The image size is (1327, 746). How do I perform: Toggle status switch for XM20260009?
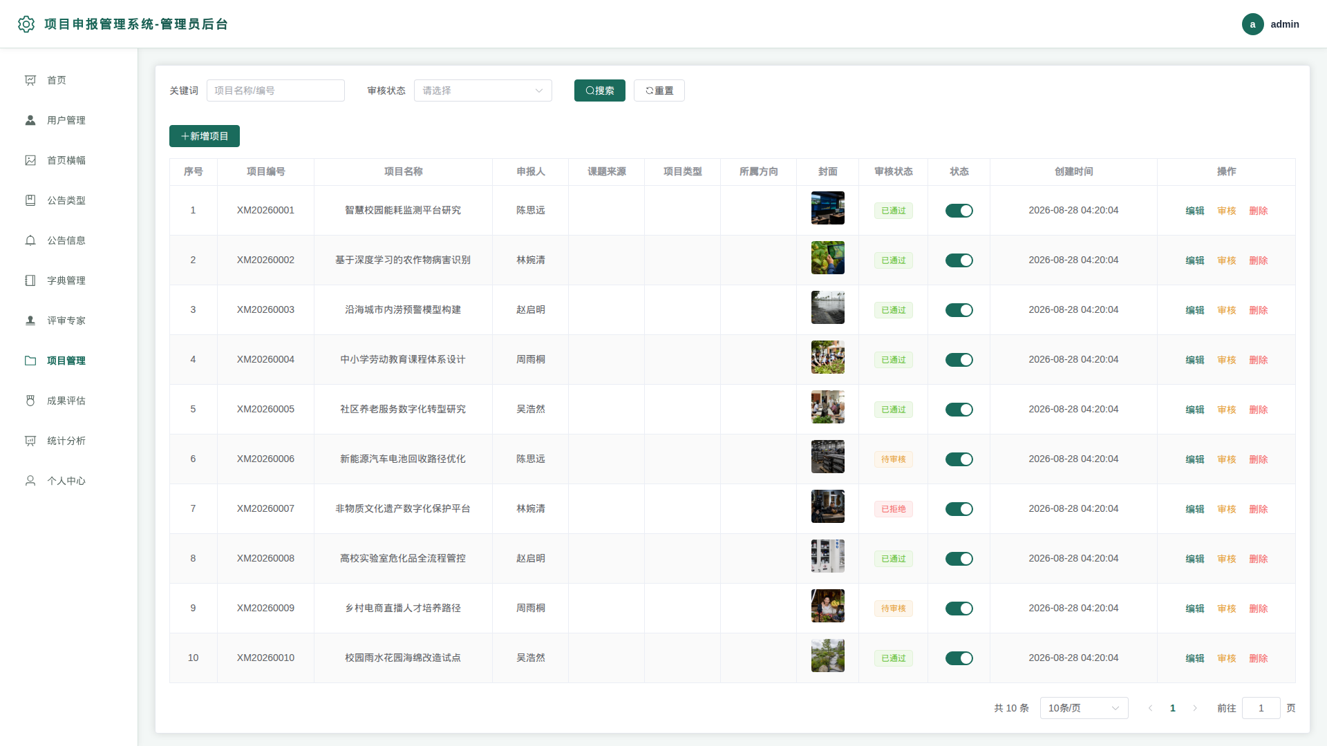pyautogui.click(x=959, y=609)
